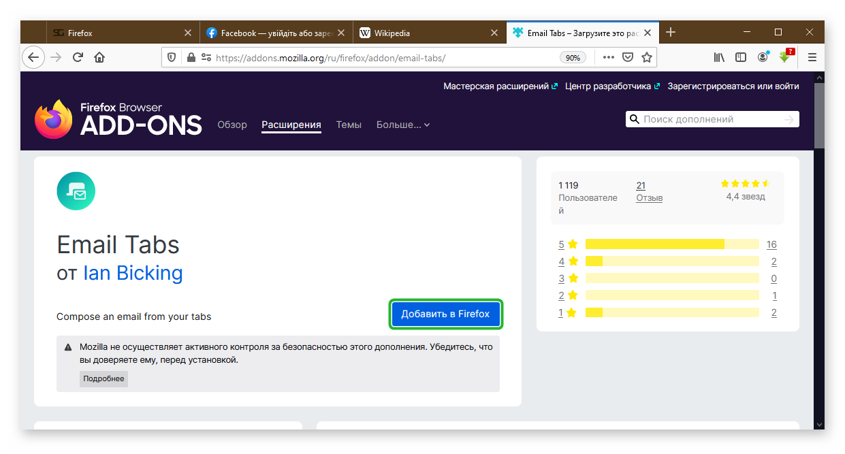Click the 1-star rating bar
Screen dimensions: 845x454
coord(672,312)
